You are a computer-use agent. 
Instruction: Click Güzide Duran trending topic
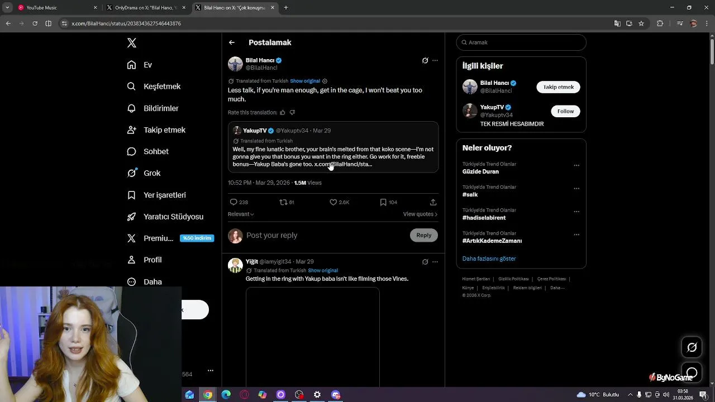pos(480,171)
